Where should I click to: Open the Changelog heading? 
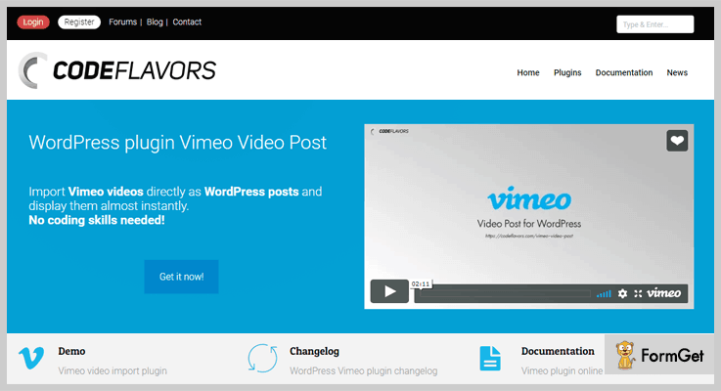314,351
